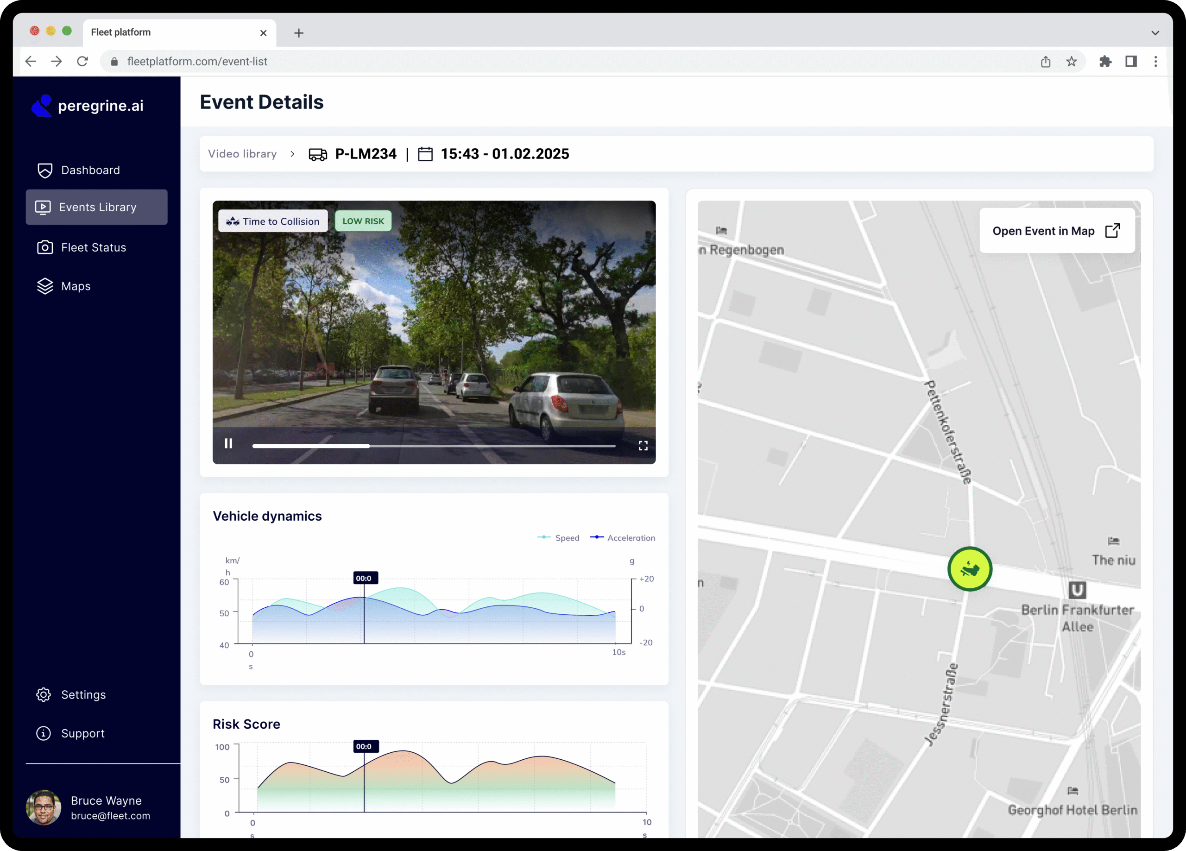The width and height of the screenshot is (1186, 851).
Task: Go back to Video library breadcrumb
Action: pyautogui.click(x=242, y=154)
